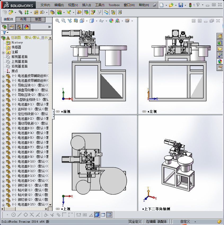Activate the Section View tool
Viewport: 224px width, 225px height.
click(x=76, y=21)
